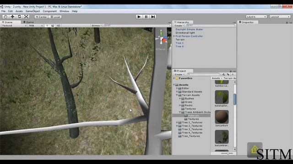Expand the Editor folder arrow

(x=177, y=88)
